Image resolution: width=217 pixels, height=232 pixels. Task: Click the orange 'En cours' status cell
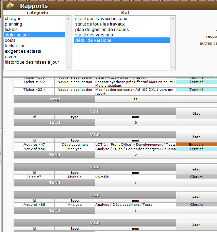pyautogui.click(x=196, y=145)
